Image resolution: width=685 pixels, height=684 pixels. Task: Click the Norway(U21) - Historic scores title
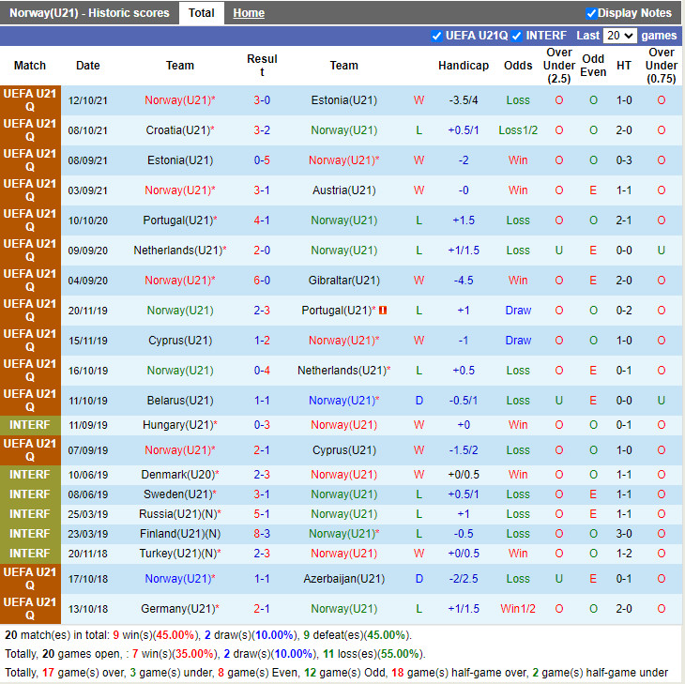point(89,13)
